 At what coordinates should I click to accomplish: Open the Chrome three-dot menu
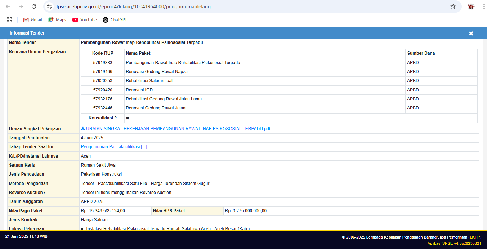482,6
